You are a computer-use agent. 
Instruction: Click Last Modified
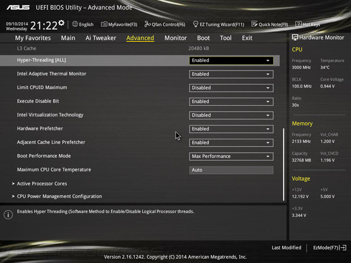click(286, 248)
